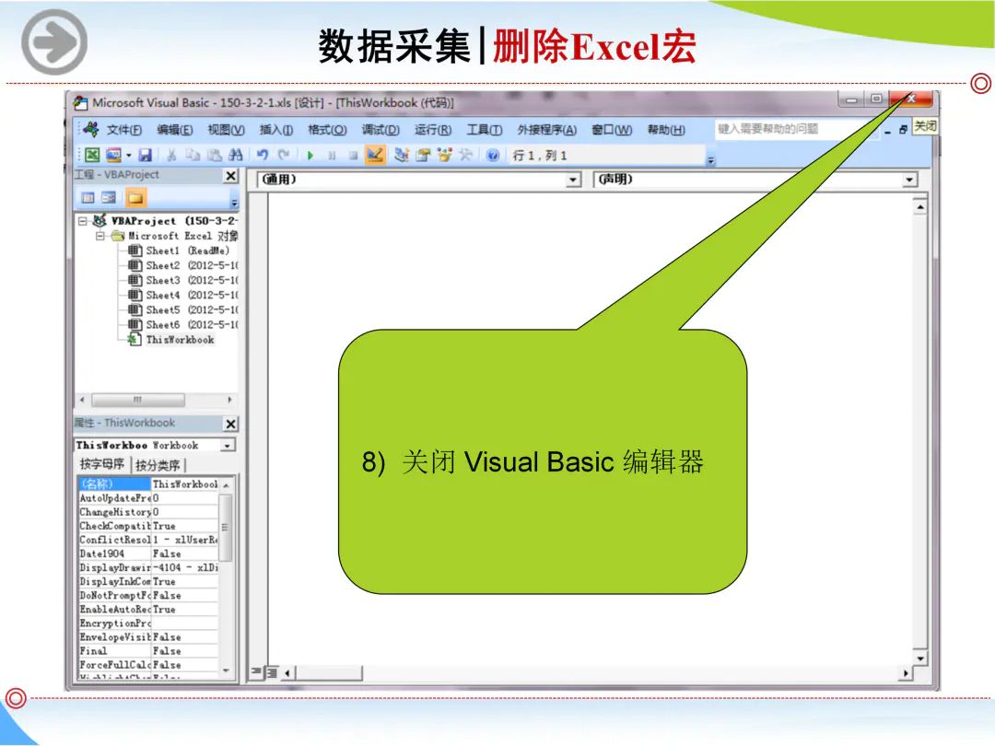Viewport: 995px width, 746px height.
Task: Collapse the VBAProject tree node
Action: [83, 221]
